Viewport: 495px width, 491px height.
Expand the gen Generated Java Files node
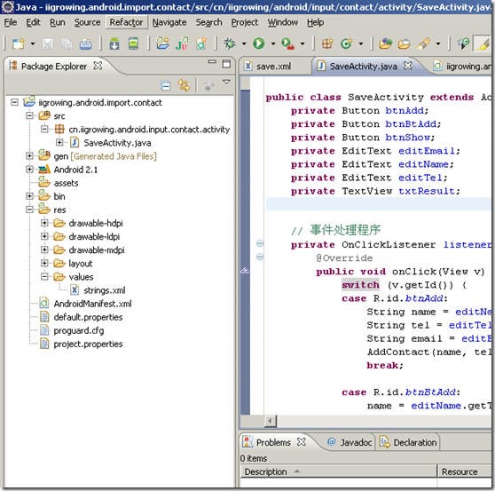[29, 155]
